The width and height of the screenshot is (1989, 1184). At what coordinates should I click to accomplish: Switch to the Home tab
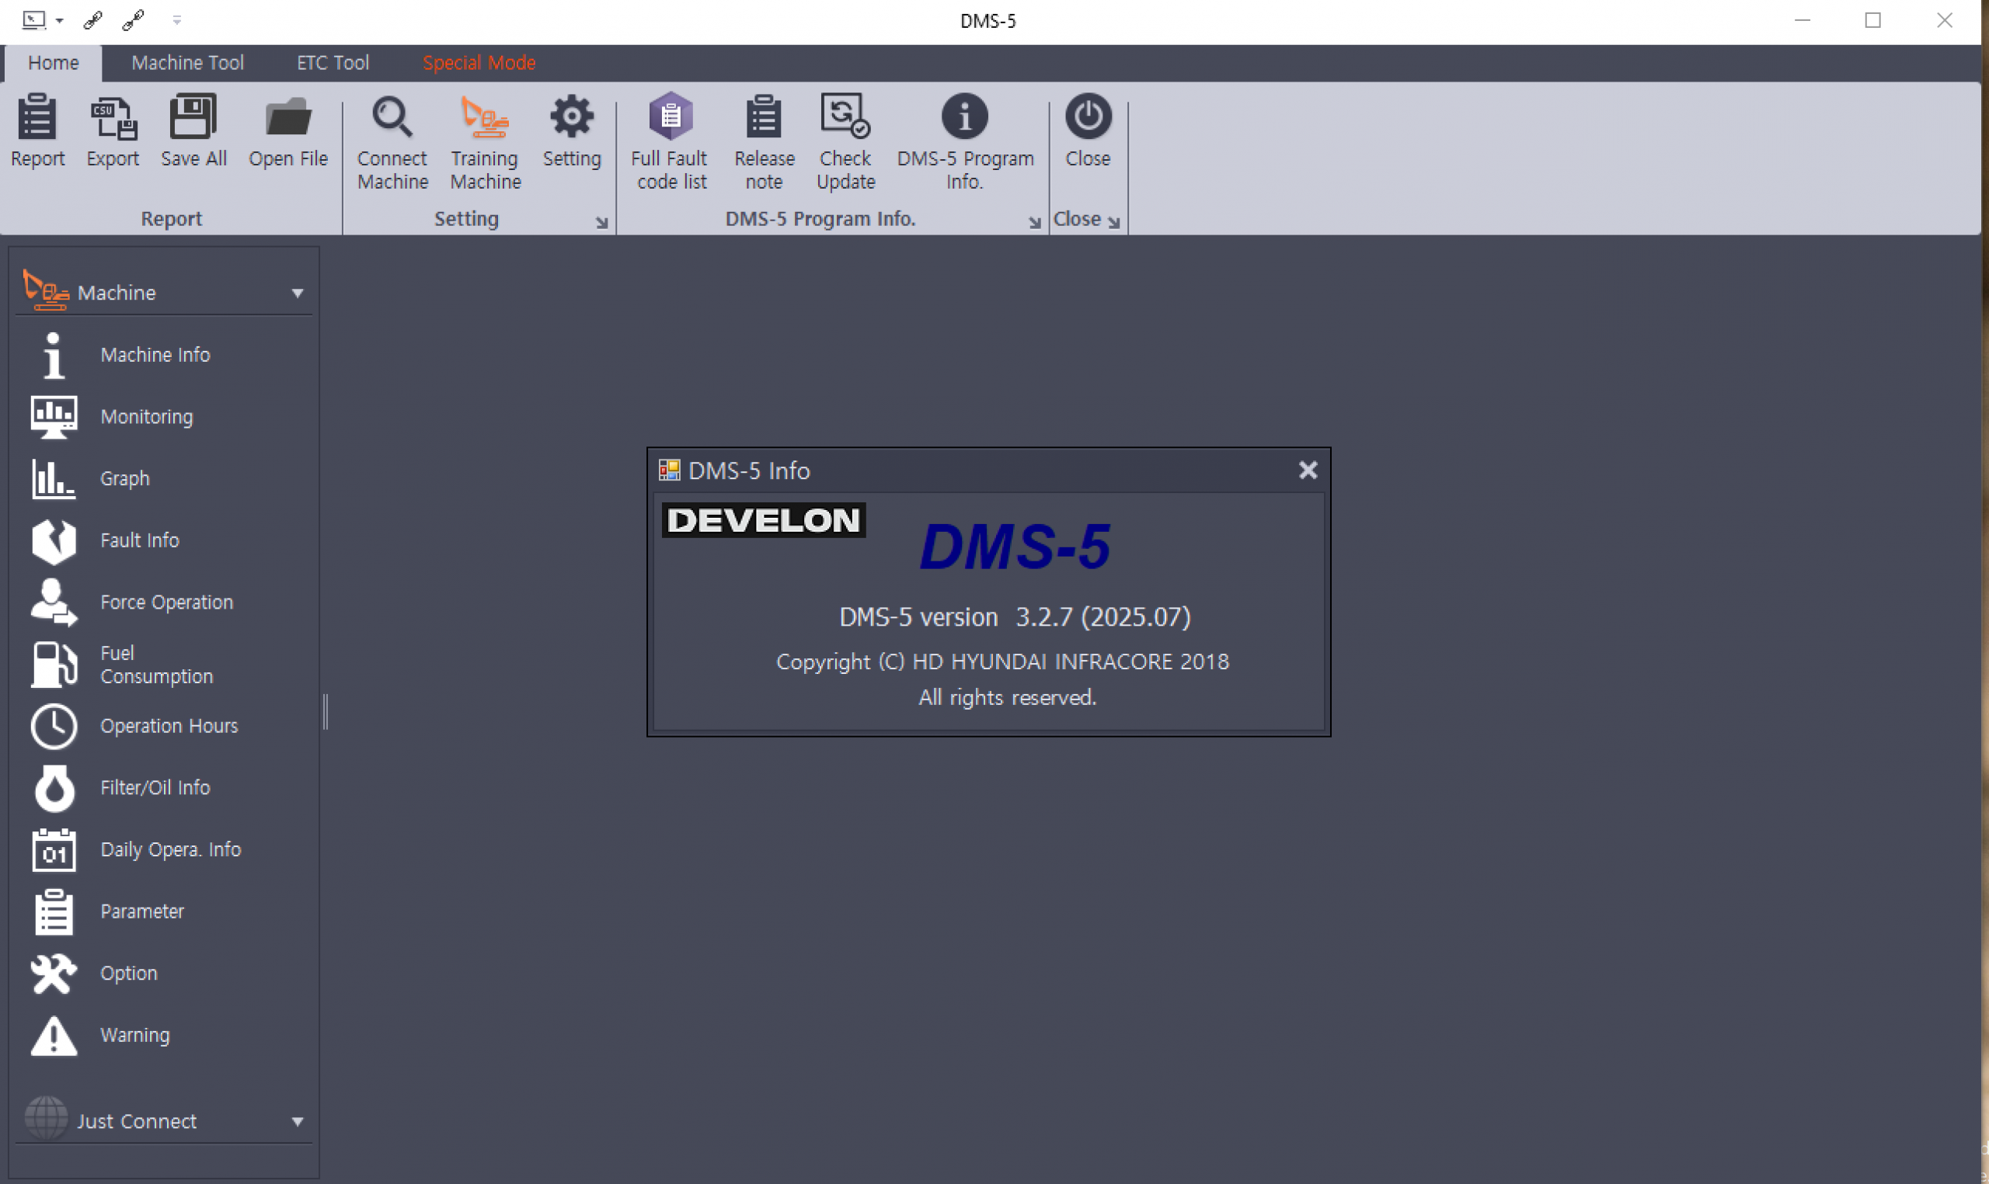click(x=54, y=62)
